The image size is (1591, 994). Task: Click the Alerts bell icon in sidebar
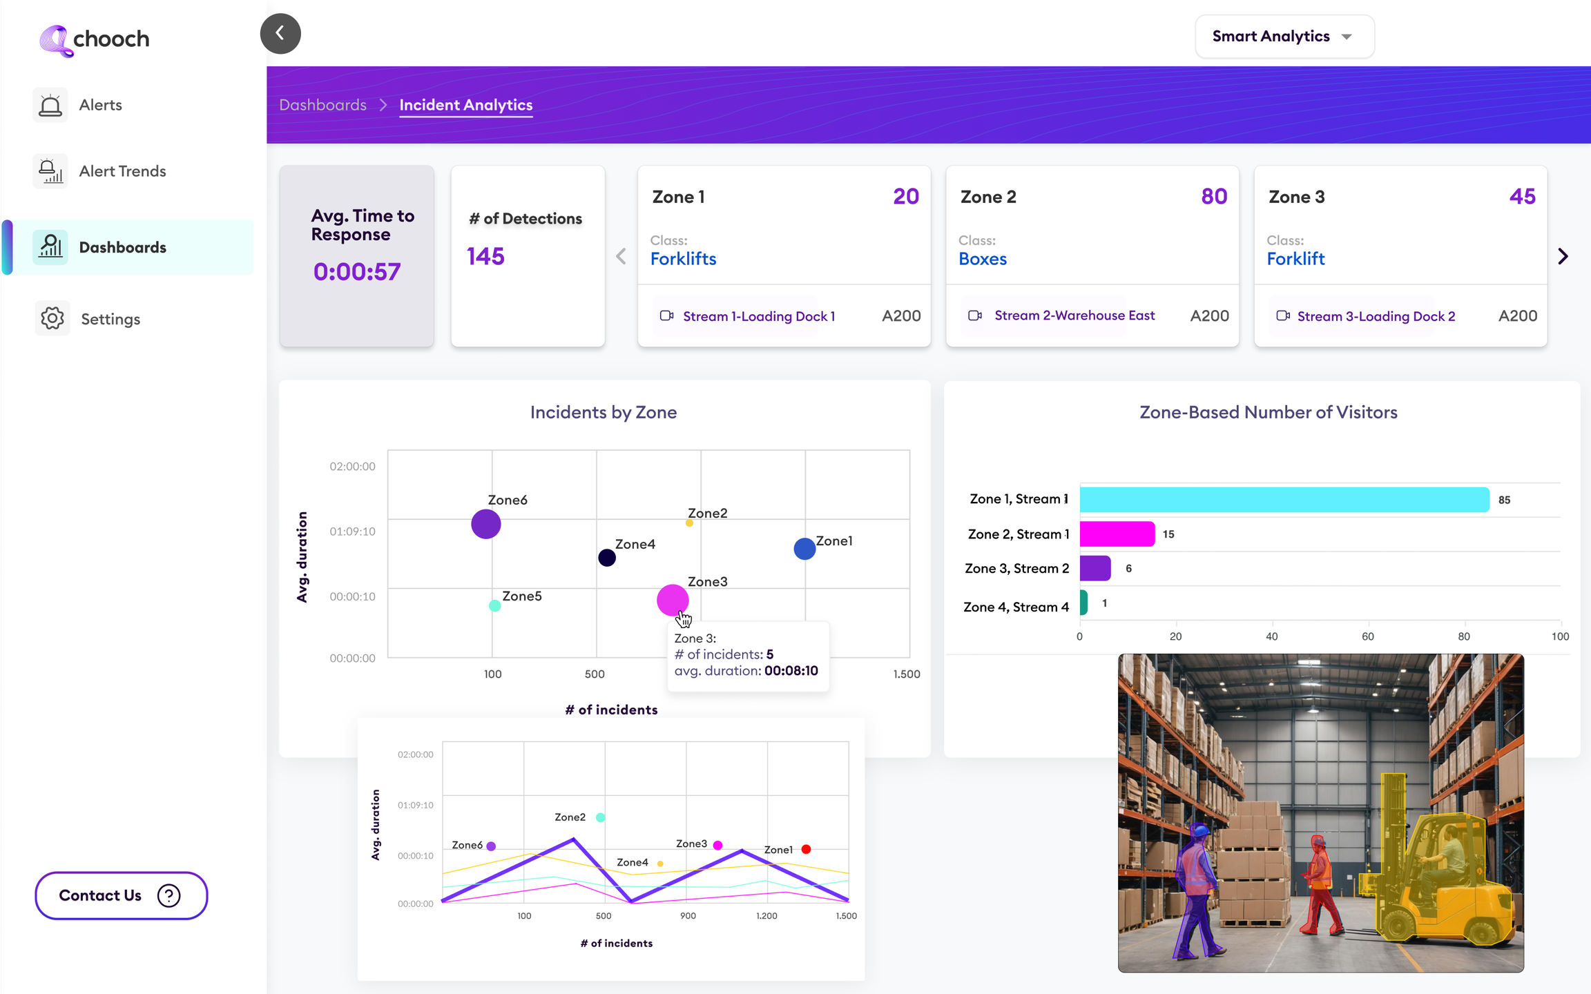[x=50, y=105]
